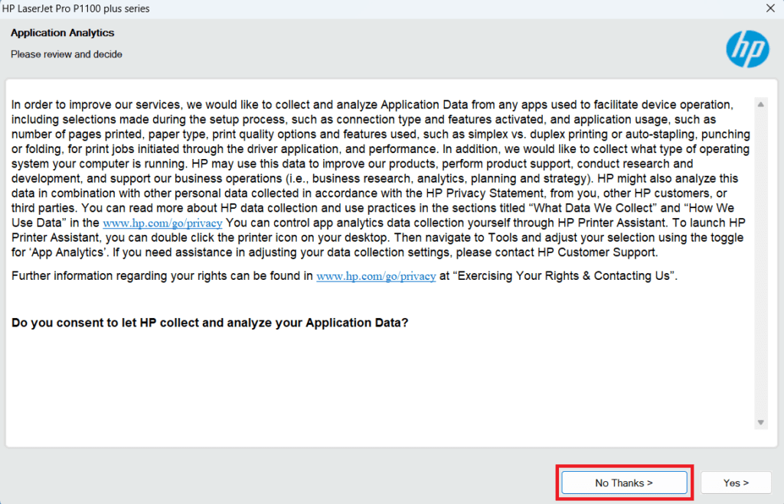
Task: Open the first www.hp.com/go/privacy link
Action: coord(162,223)
